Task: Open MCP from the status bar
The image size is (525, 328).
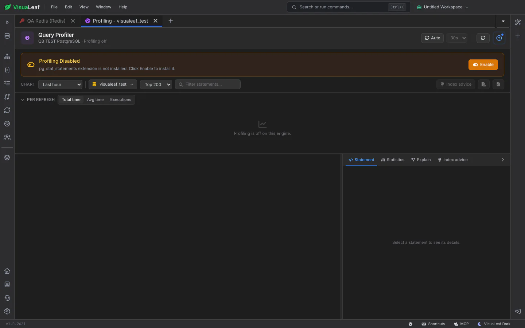Action: click(461, 324)
